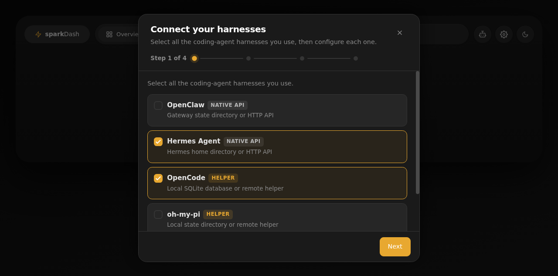This screenshot has width=558, height=276.
Task: Open the Overview grid icon tab
Action: click(x=109, y=34)
